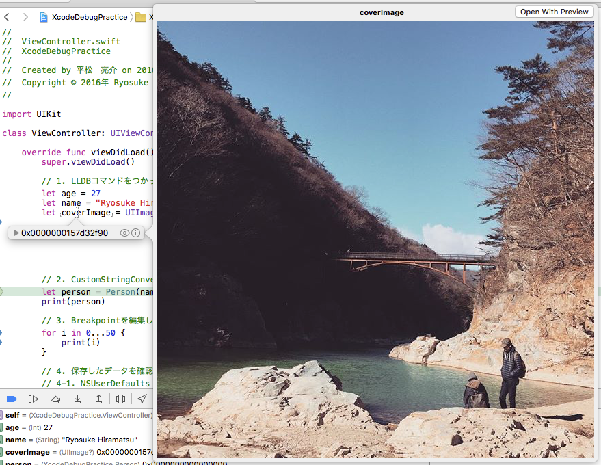Expand the 0x0000000157d32f90 disclosure triangle
This screenshot has height=465, width=601.
[16, 232]
